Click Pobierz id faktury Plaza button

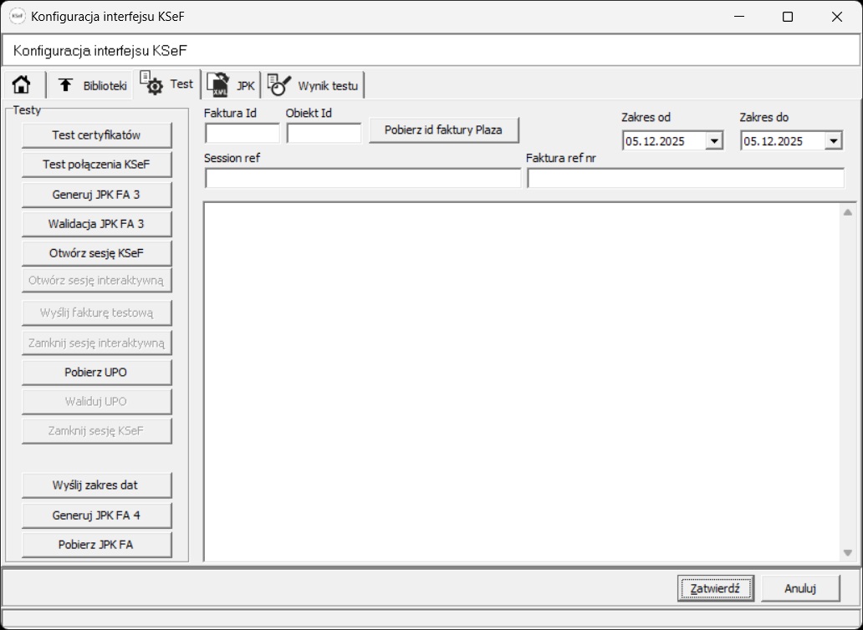click(x=443, y=130)
